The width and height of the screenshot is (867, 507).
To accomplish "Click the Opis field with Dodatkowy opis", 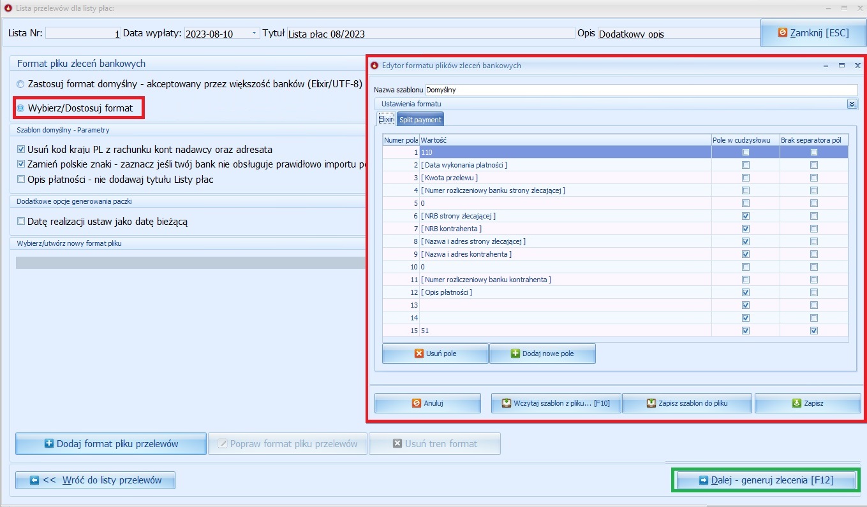I will [x=678, y=34].
